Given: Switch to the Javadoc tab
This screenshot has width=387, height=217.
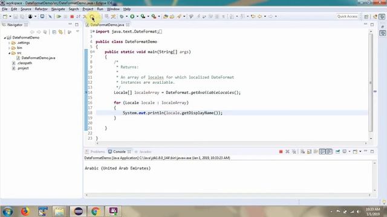Looking at the screenshot, I should tap(143, 151).
